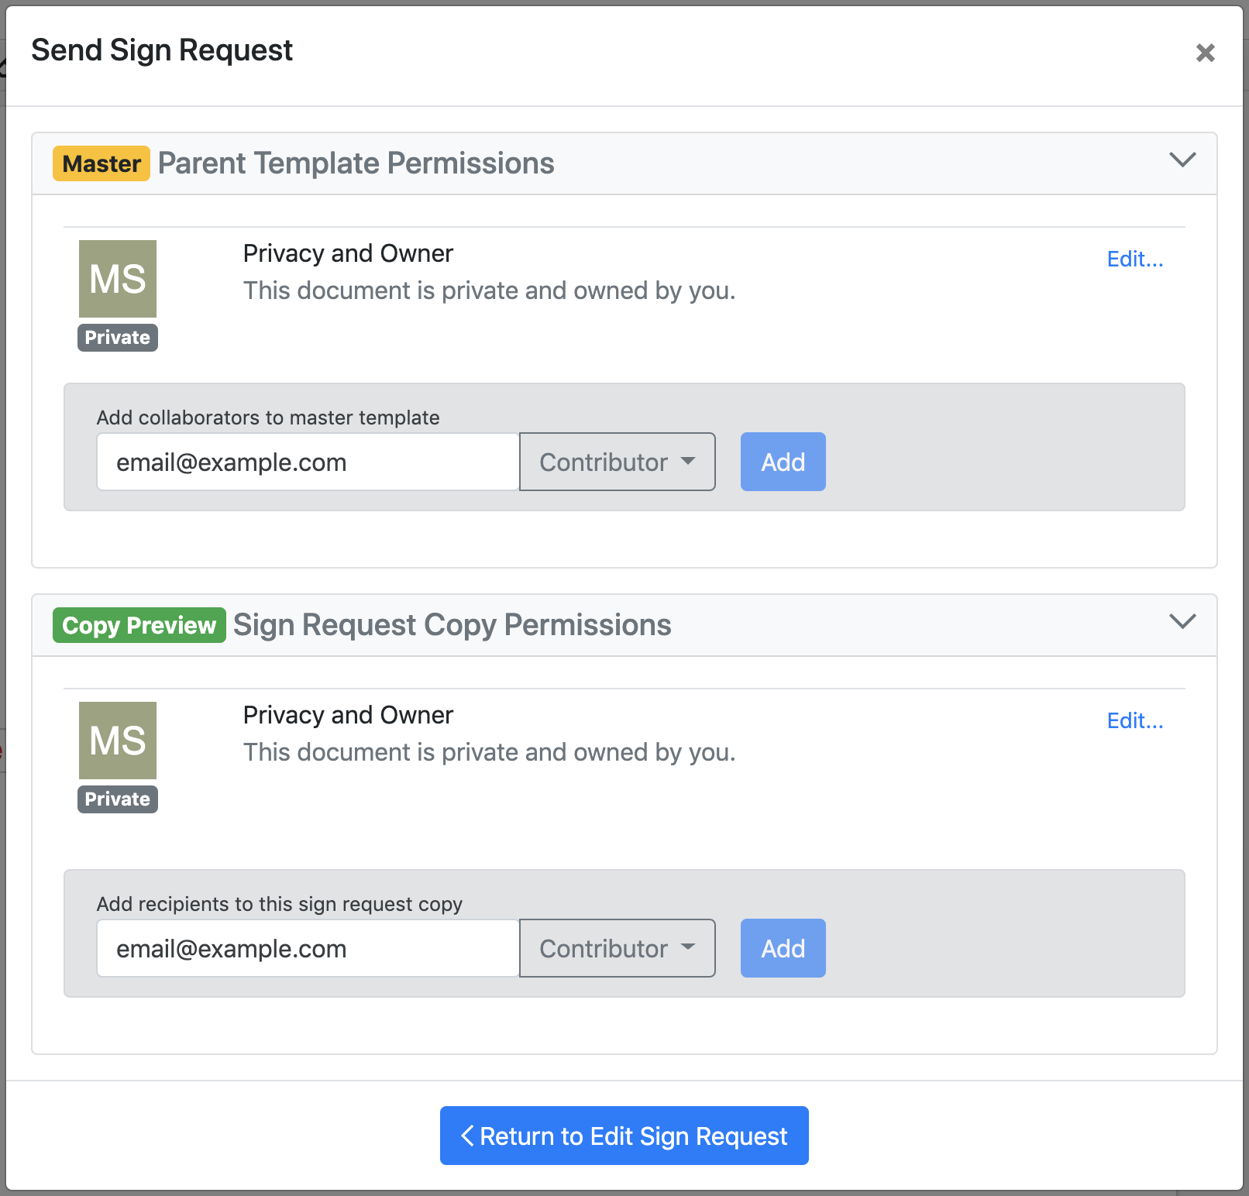Viewport: 1249px width, 1196px height.
Task: Click the yellow Master badge
Action: 102,163
